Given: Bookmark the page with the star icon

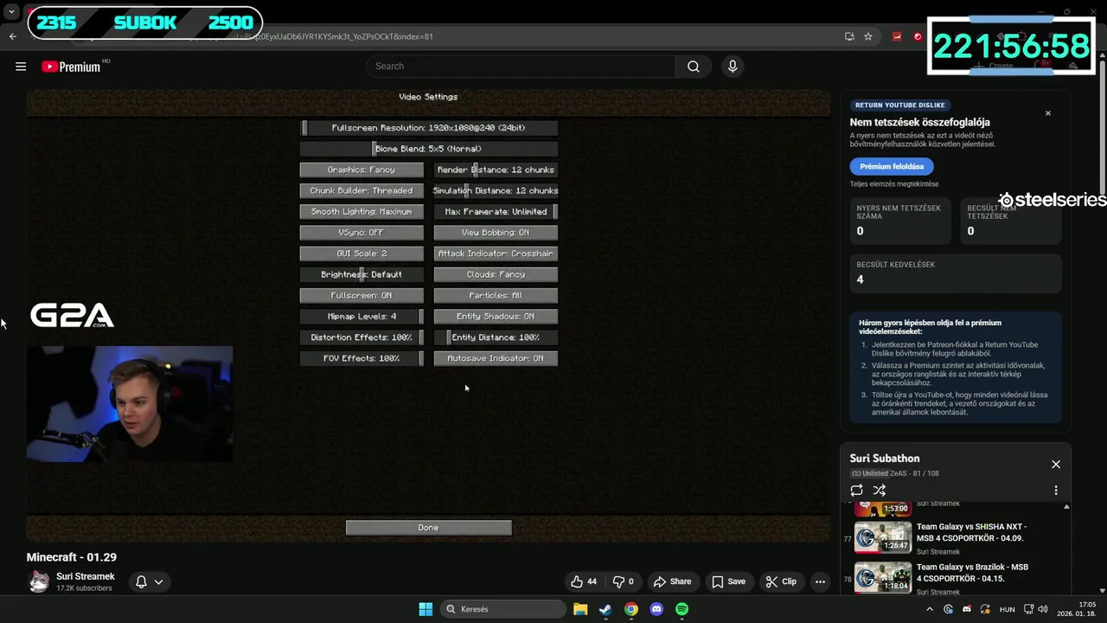Looking at the screenshot, I should click(x=868, y=36).
